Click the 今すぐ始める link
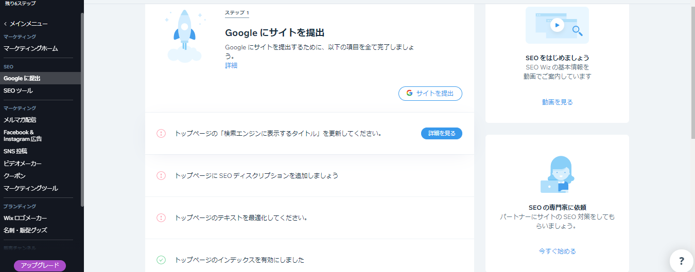Image resolution: width=695 pixels, height=272 pixels. (x=557, y=251)
